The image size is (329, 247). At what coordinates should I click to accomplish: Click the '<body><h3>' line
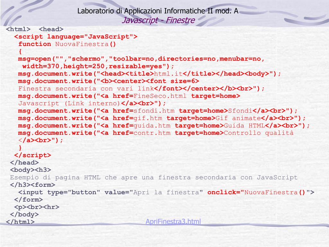31,170
